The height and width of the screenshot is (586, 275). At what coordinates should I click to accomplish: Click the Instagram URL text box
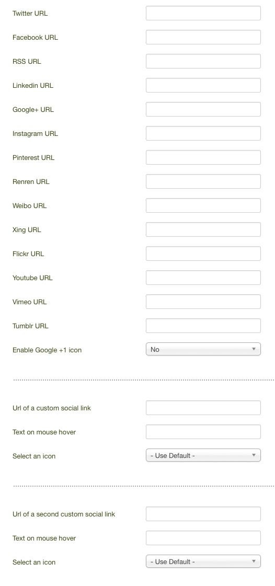point(203,133)
